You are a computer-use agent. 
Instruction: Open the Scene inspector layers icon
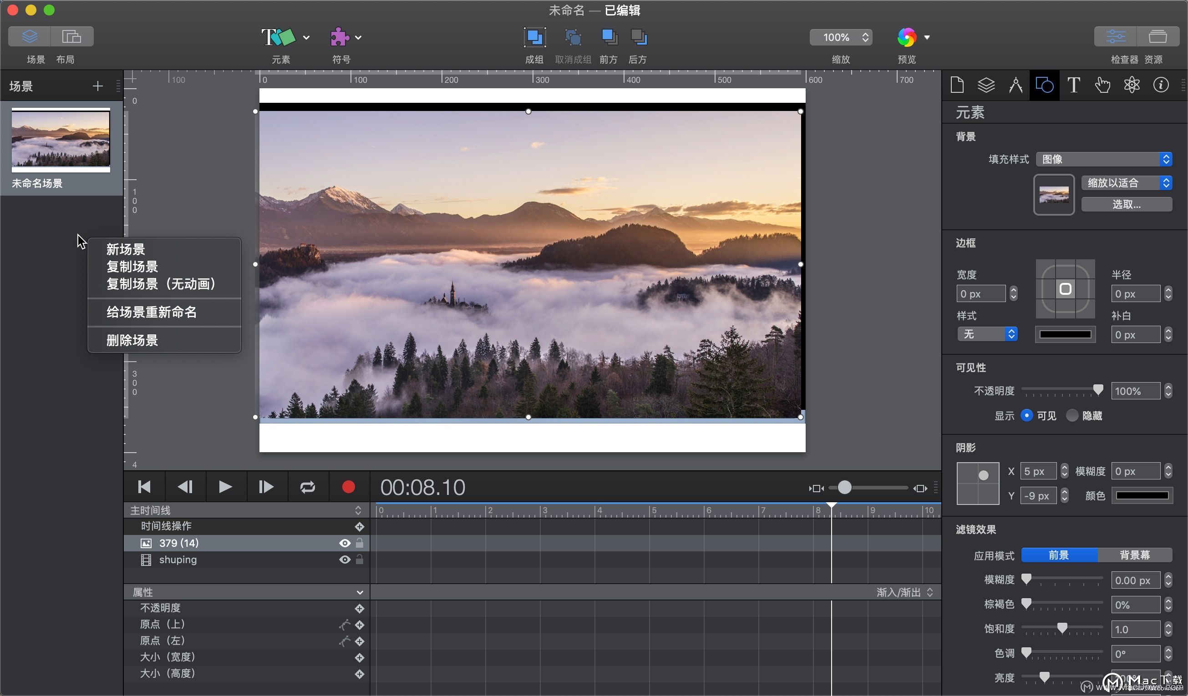tap(986, 85)
